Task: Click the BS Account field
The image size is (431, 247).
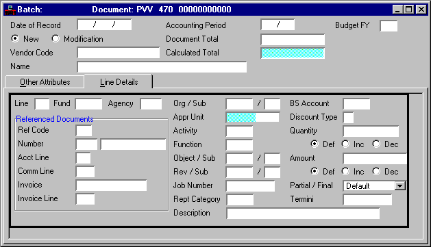Action: pos(356,104)
